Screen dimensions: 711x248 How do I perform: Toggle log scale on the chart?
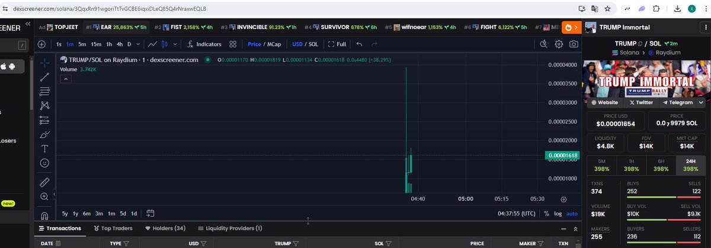[558, 213]
